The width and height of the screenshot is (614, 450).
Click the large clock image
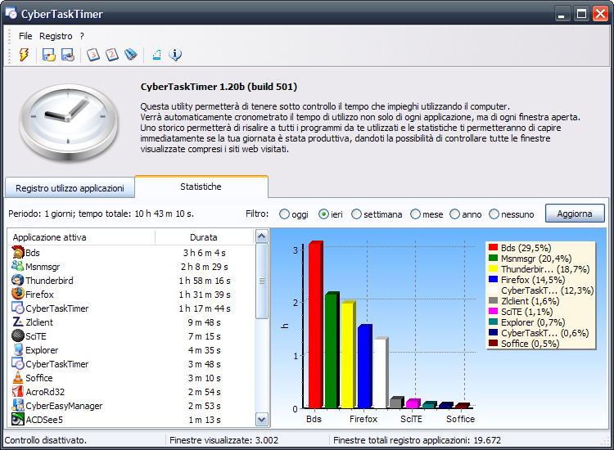(69, 122)
